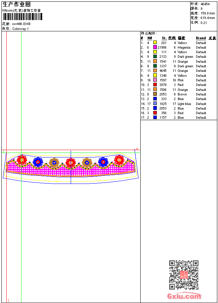218x303 pixels.
Task: Click the '描述' column header
Action: [181, 38]
